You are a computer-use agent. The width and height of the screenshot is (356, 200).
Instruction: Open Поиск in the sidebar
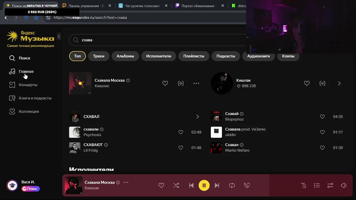click(x=19, y=58)
